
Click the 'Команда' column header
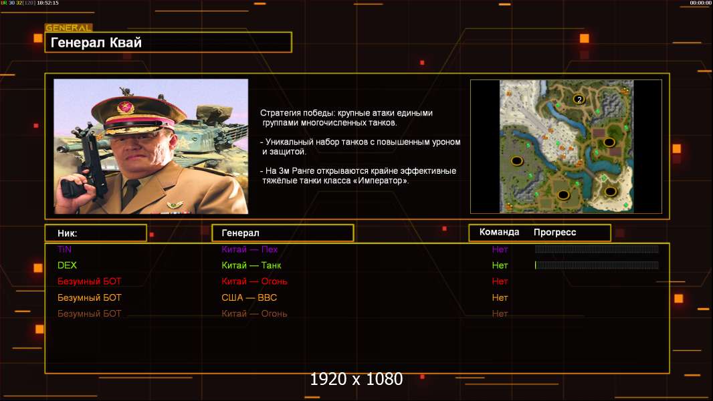pos(499,233)
